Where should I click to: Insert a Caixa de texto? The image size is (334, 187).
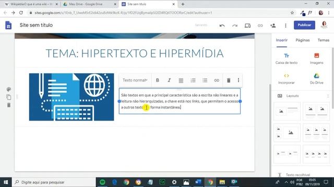click(x=287, y=59)
